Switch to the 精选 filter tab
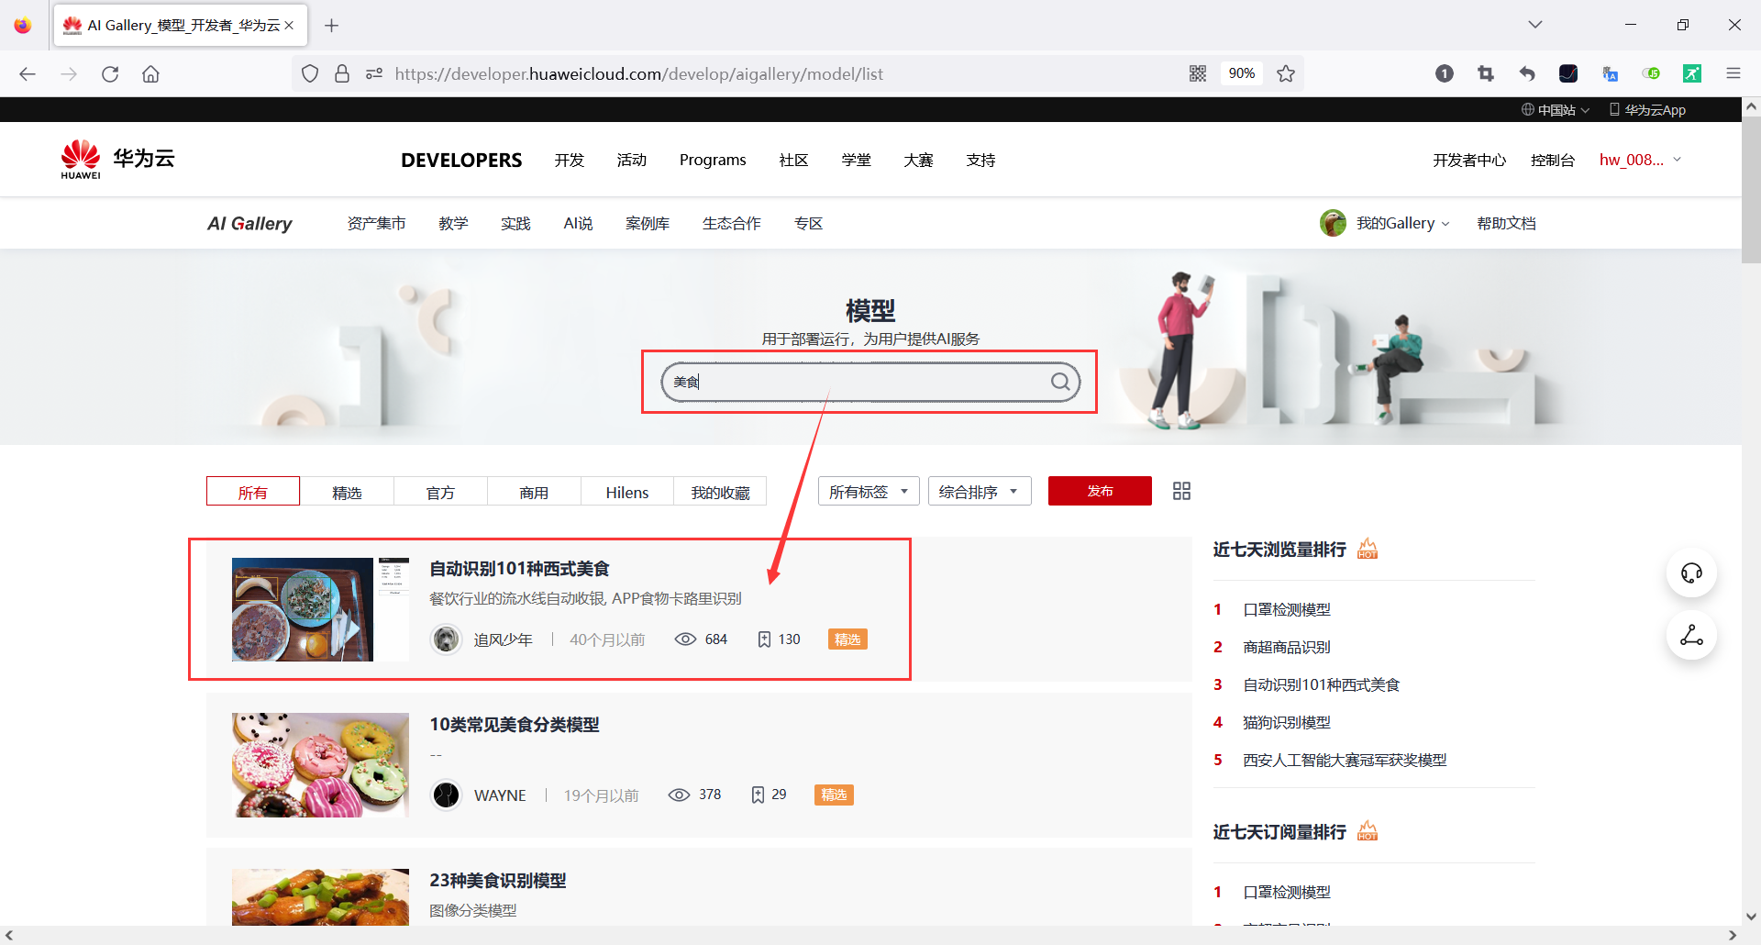Image resolution: width=1761 pixels, height=945 pixels. (x=347, y=491)
